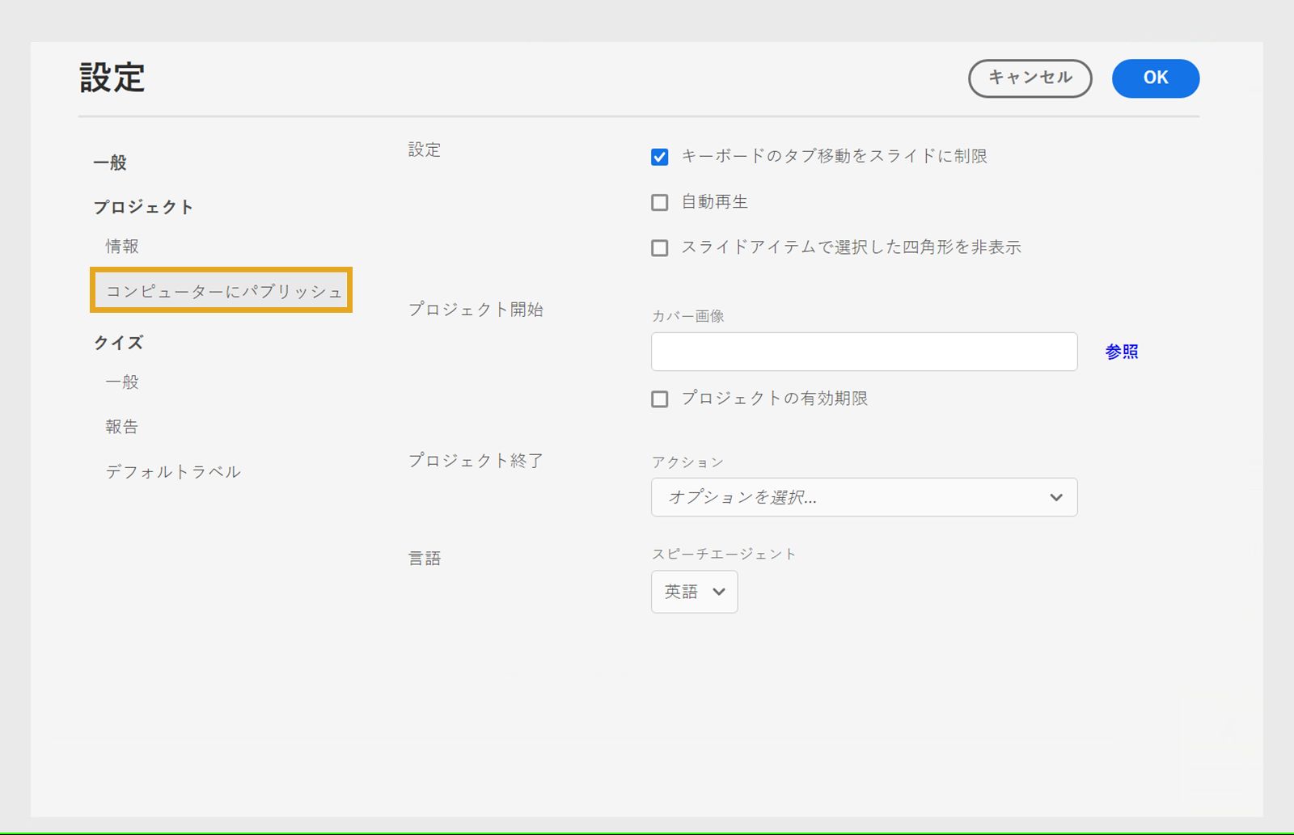Confirm settings with the OK button
1294x835 pixels.
pos(1155,78)
